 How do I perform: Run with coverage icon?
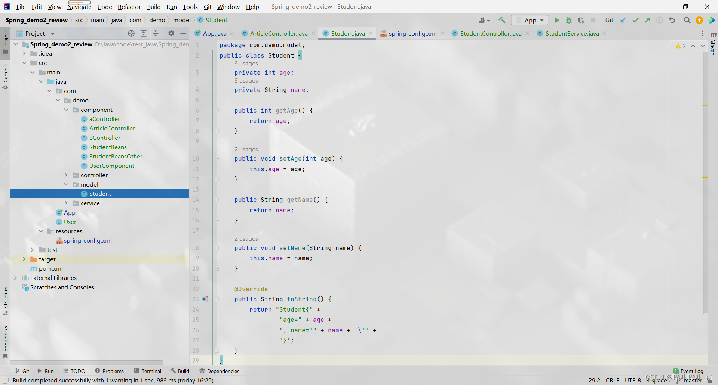581,20
